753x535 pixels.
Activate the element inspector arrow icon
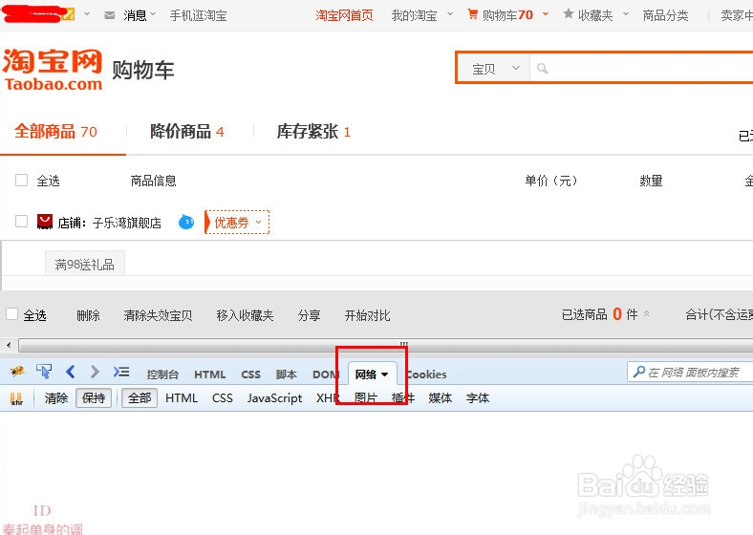[x=44, y=372]
